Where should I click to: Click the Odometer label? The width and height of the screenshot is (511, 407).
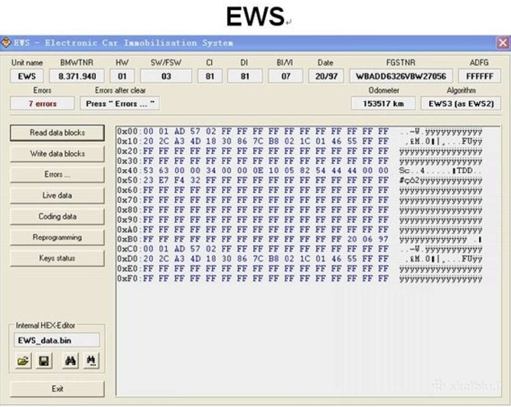(383, 90)
